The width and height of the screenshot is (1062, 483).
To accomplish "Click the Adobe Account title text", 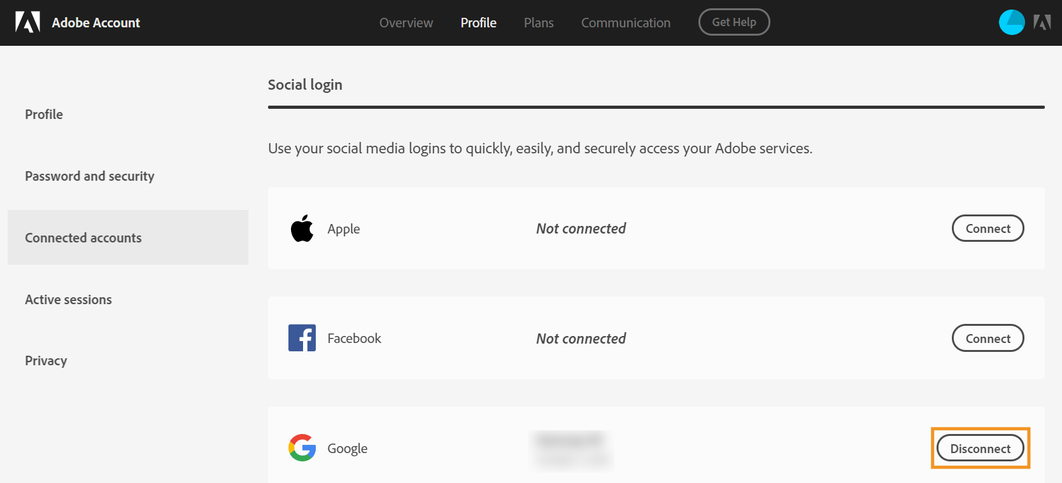I will pos(96,23).
